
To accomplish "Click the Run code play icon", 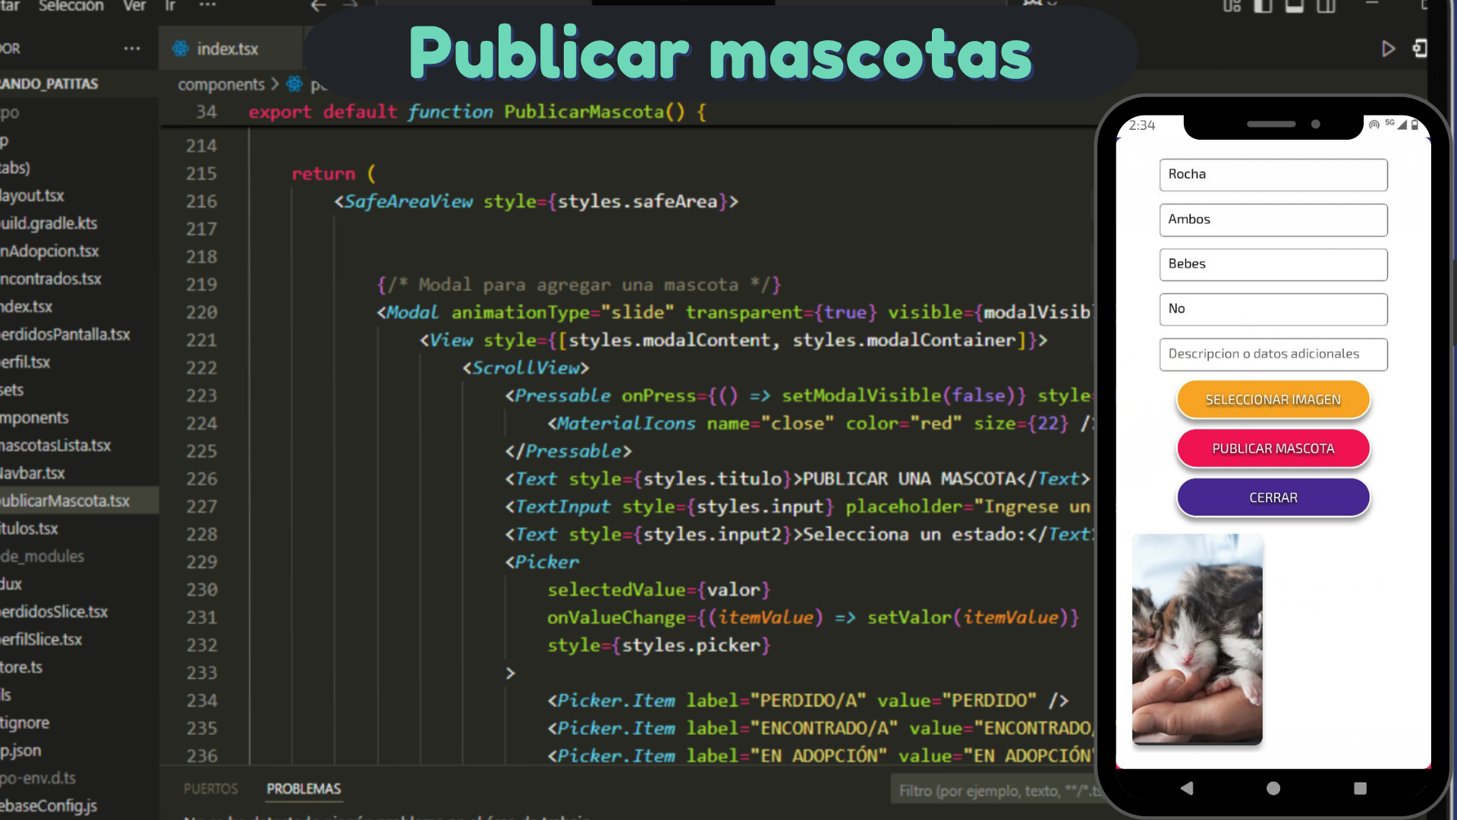I will (x=1388, y=49).
